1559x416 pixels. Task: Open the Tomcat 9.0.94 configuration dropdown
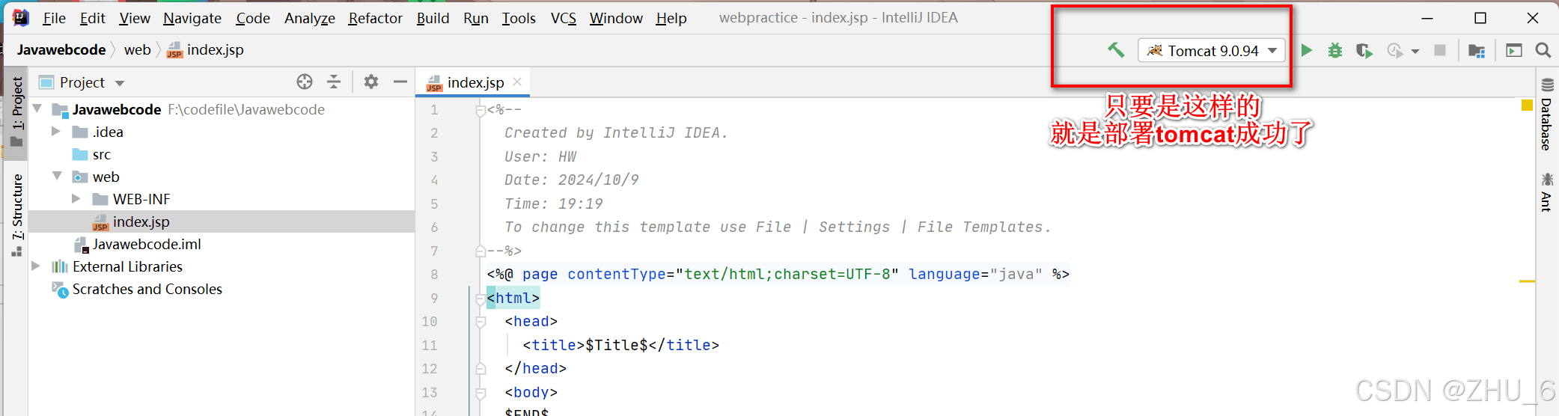point(1212,51)
